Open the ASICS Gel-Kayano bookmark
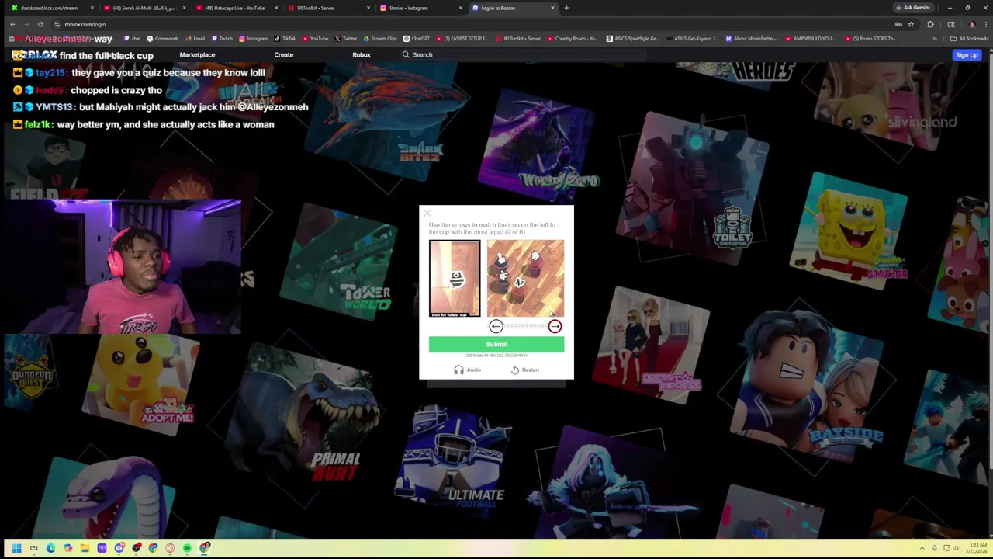 pyautogui.click(x=692, y=39)
